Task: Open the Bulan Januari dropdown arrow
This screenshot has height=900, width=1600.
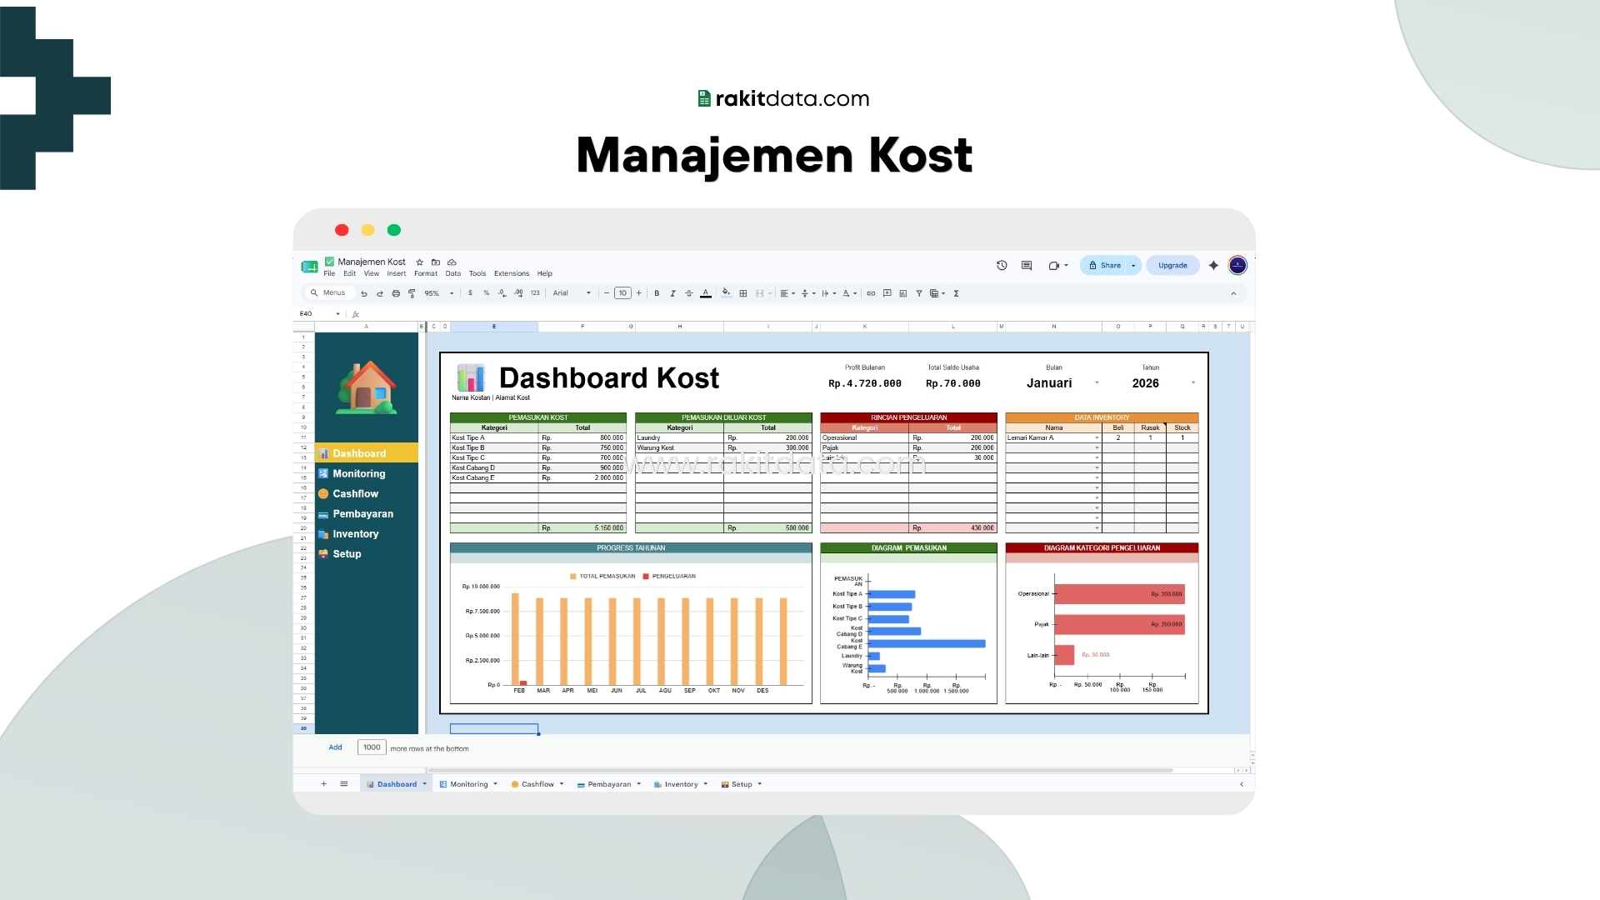Action: click(x=1097, y=382)
